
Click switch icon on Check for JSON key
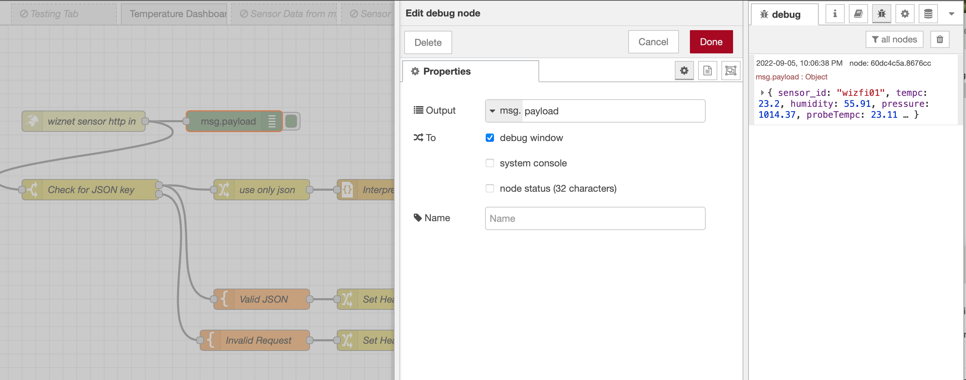tap(33, 190)
